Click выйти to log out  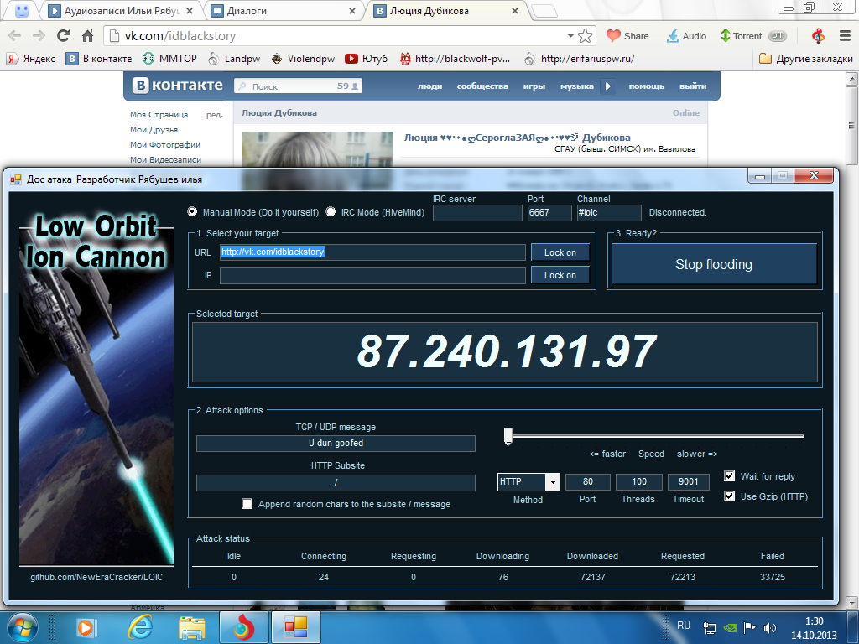coord(693,86)
